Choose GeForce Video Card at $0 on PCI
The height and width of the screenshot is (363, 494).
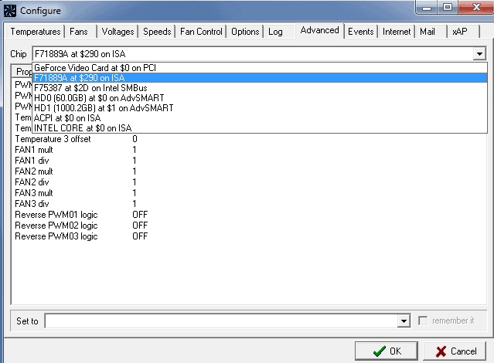click(260, 68)
